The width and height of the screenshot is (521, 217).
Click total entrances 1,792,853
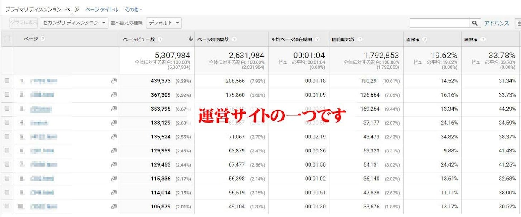(x=381, y=56)
